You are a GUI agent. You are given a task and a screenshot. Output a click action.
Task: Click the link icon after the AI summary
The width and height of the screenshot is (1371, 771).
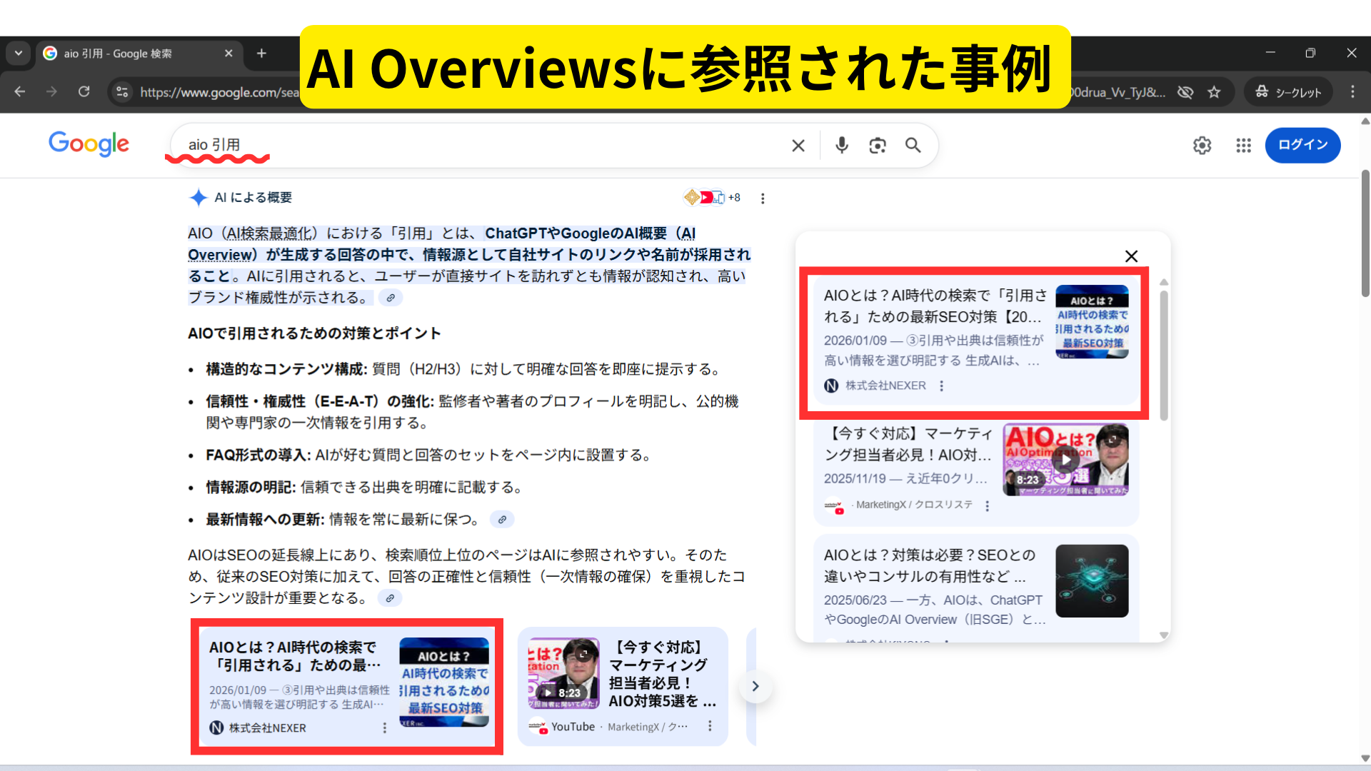[390, 298]
